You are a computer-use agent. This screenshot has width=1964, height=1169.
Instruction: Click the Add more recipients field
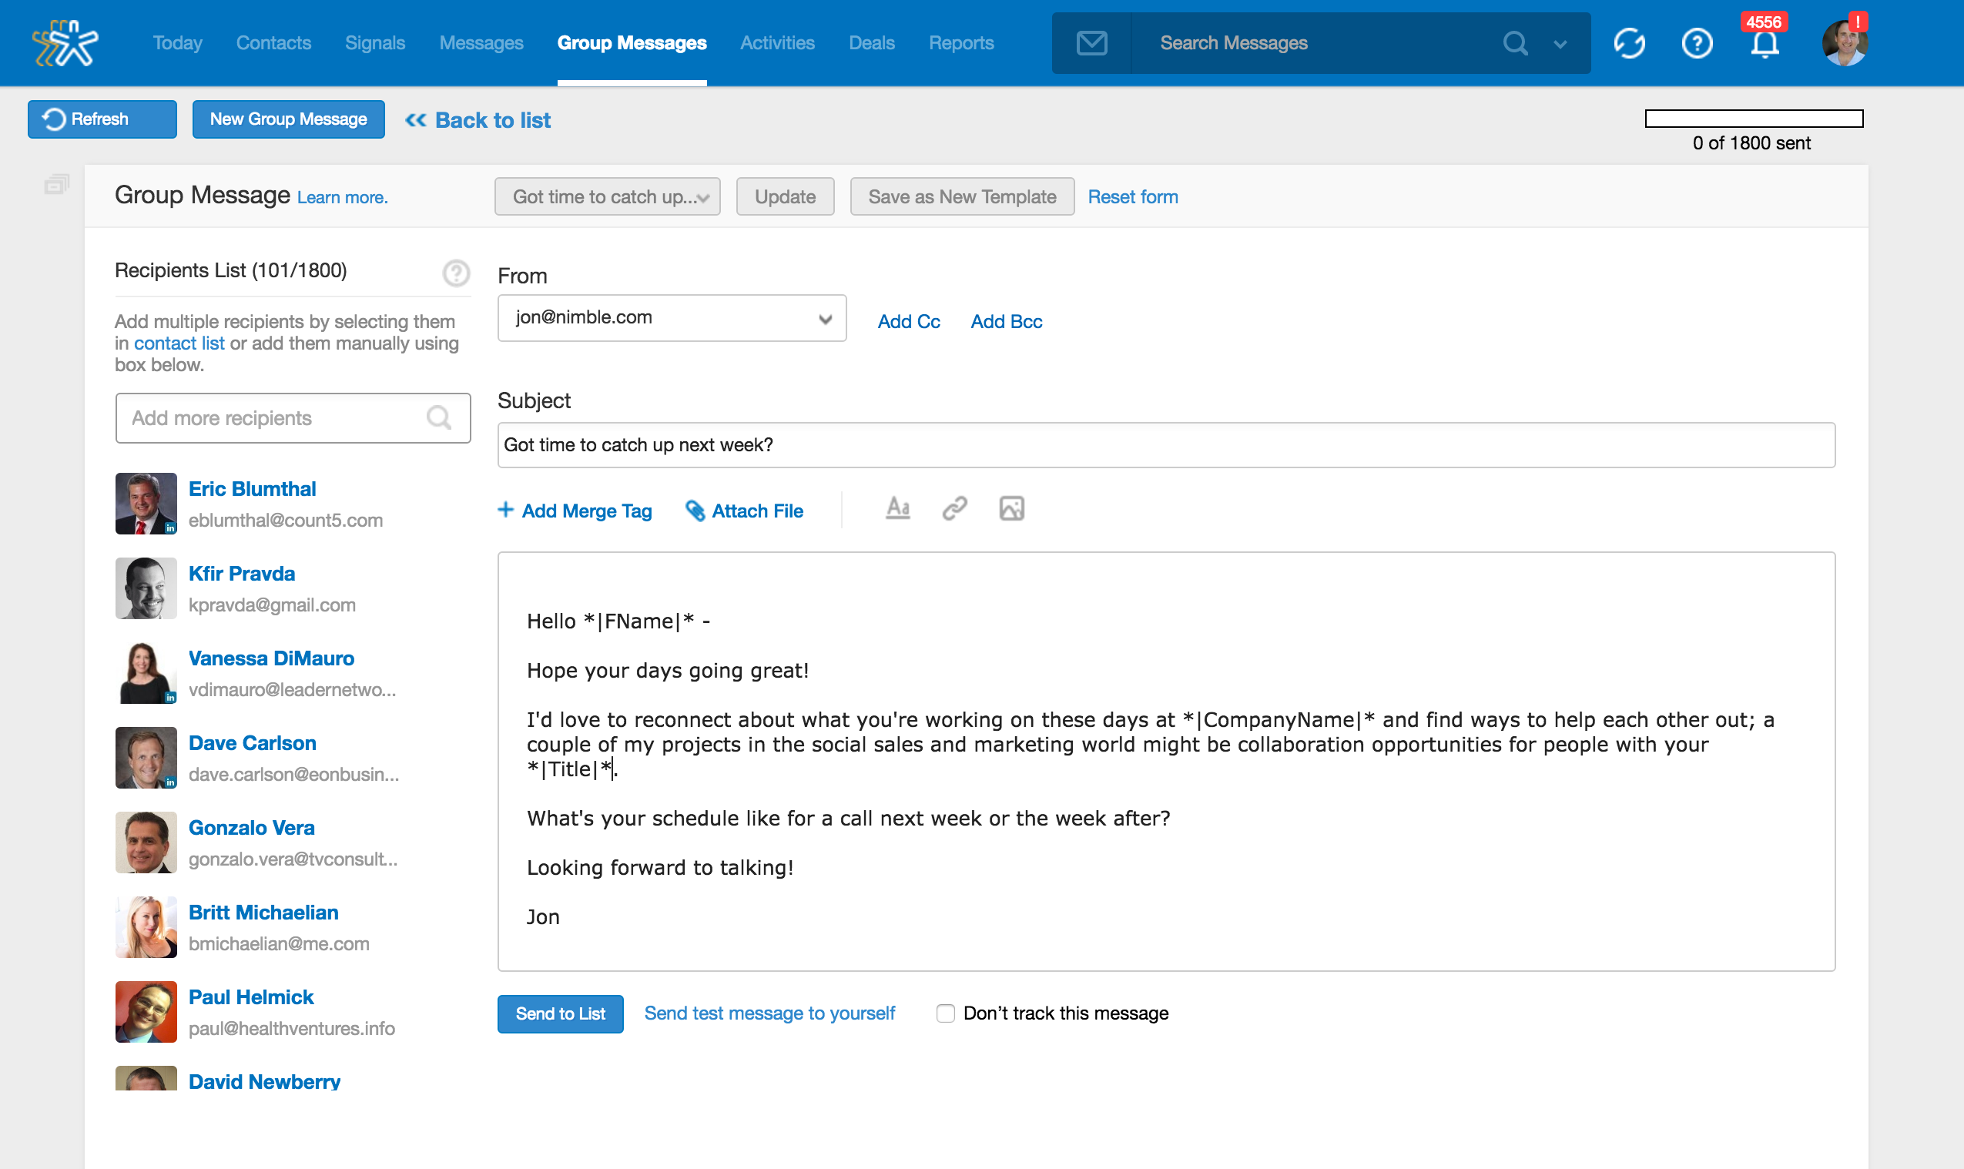coord(276,418)
